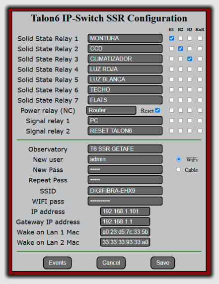Save the configuration
Image resolution: width=219 pixels, height=284 pixels.
tap(163, 263)
